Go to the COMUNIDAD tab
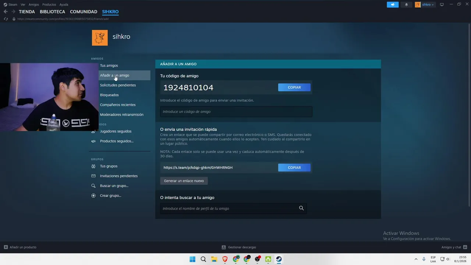The image size is (471, 265). tap(84, 12)
